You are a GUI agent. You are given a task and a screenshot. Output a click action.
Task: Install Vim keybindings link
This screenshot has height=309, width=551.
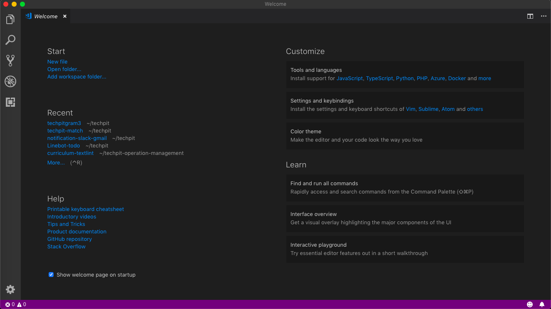411,109
